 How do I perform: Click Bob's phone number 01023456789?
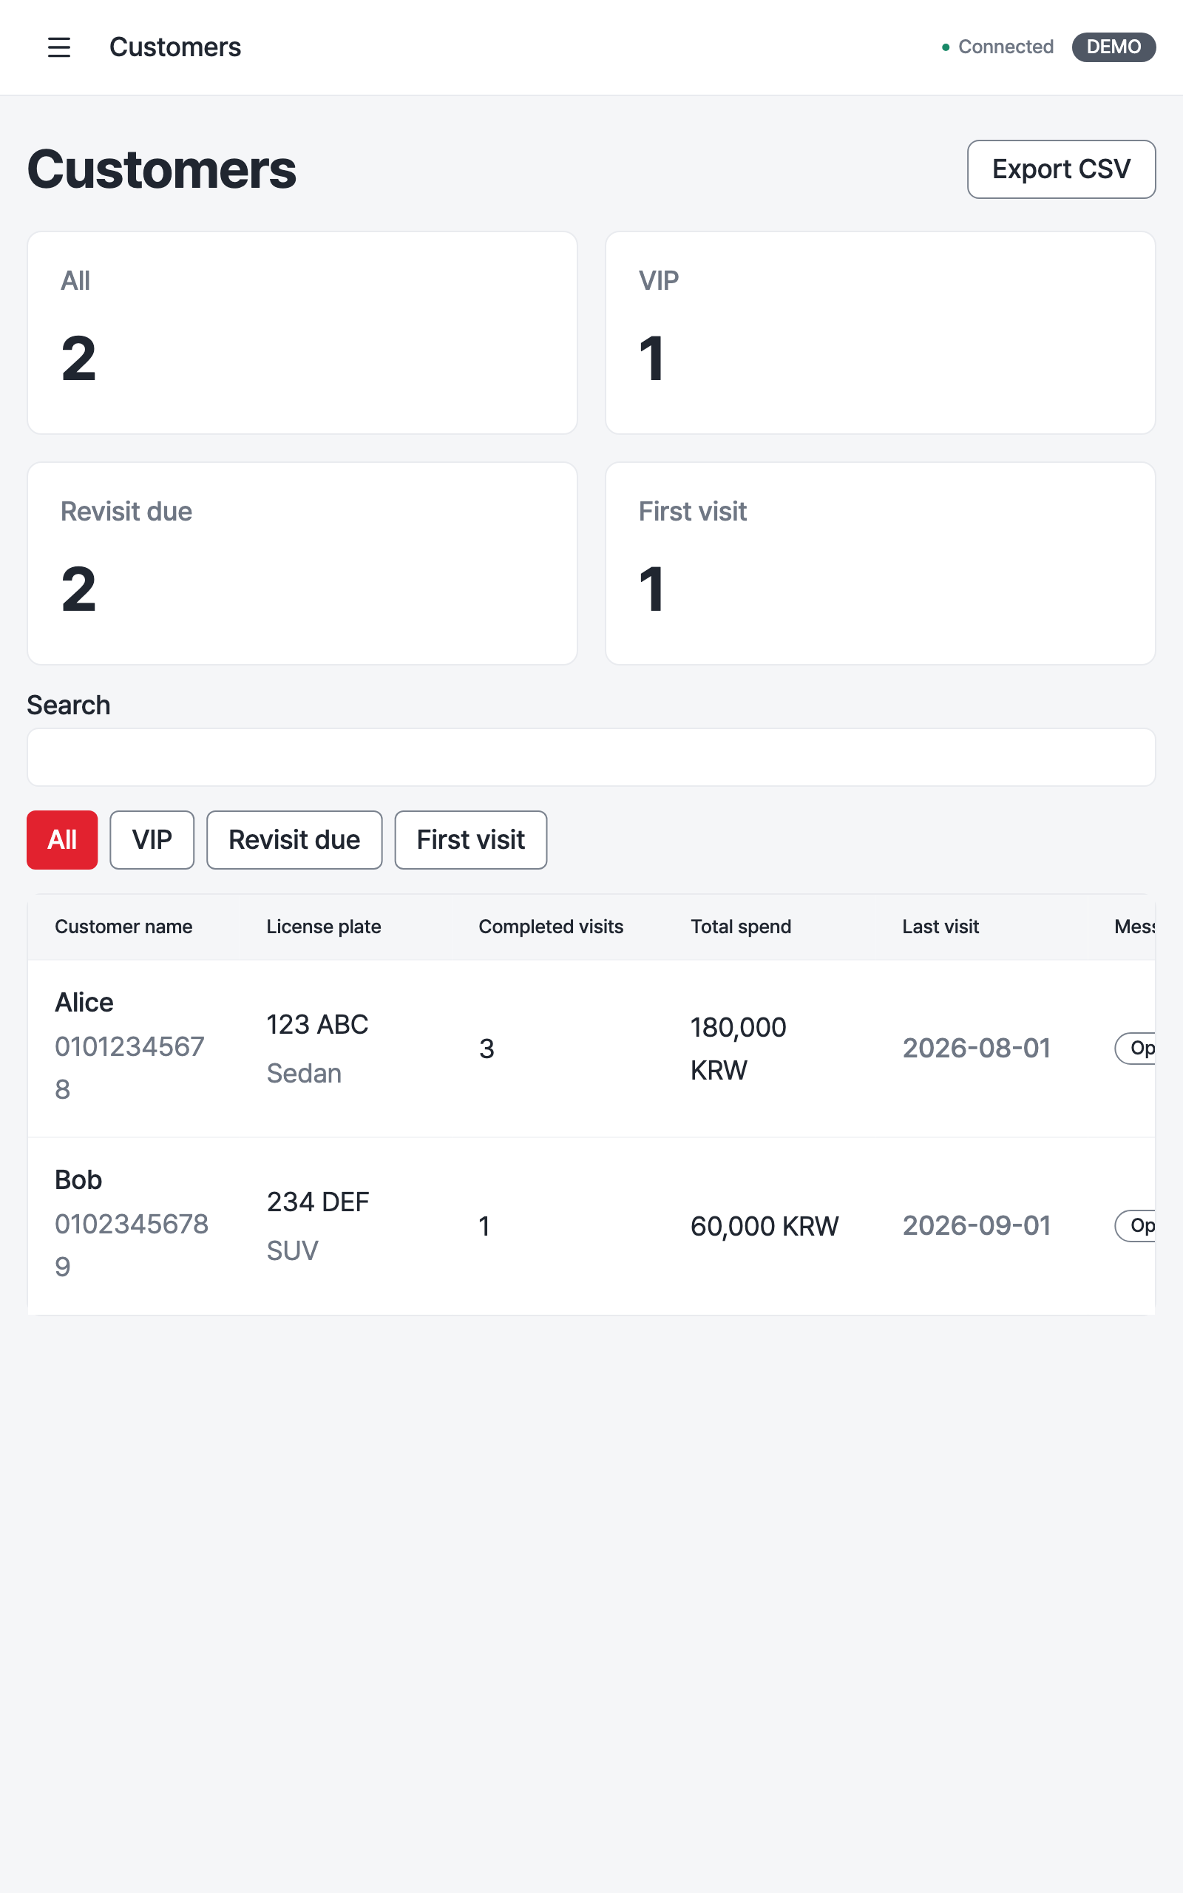(x=132, y=1245)
